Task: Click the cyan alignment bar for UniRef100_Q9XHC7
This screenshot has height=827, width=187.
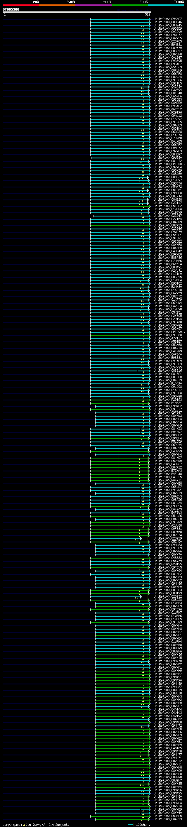Action: (x=120, y=19)
